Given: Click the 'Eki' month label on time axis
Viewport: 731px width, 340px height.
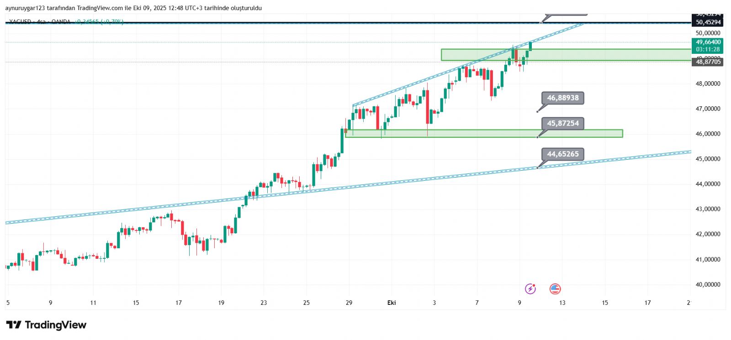Looking at the screenshot, I should (392, 303).
